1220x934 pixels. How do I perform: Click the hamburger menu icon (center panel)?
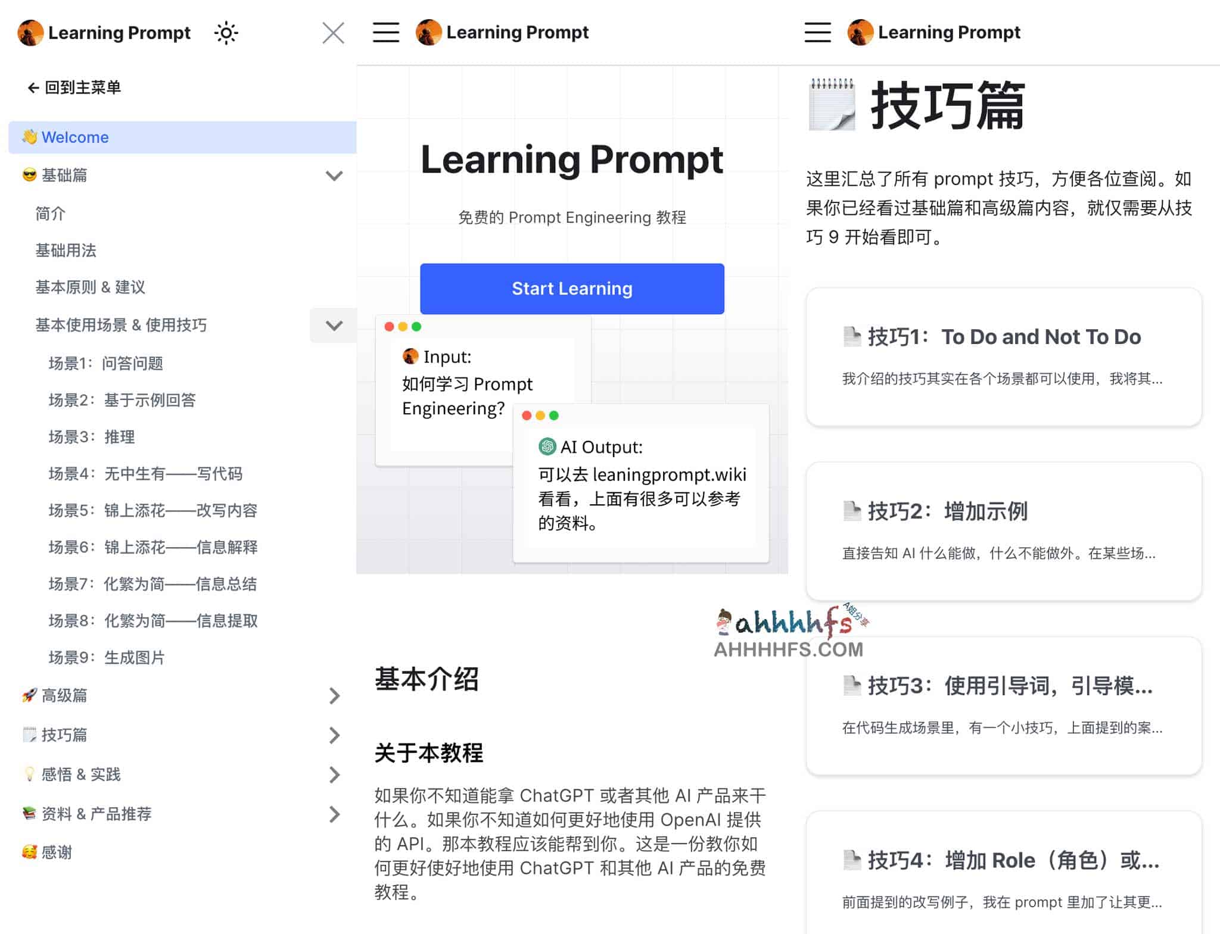tap(386, 32)
